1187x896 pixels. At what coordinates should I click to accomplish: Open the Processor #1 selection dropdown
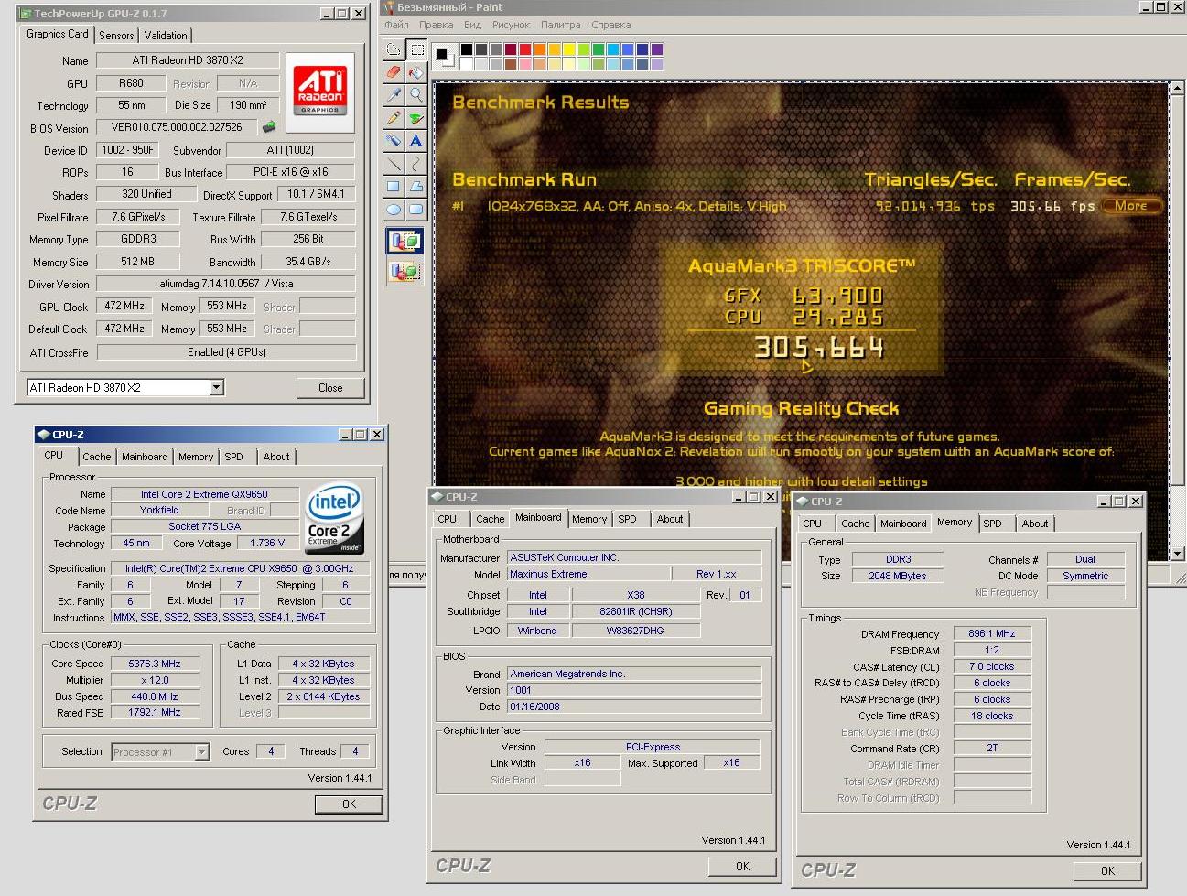202,752
